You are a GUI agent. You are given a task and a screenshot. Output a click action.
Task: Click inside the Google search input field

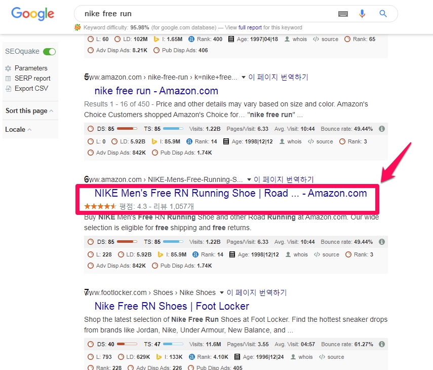(203, 14)
